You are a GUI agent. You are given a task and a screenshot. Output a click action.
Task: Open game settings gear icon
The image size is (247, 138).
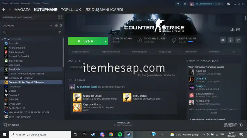pos(223,40)
